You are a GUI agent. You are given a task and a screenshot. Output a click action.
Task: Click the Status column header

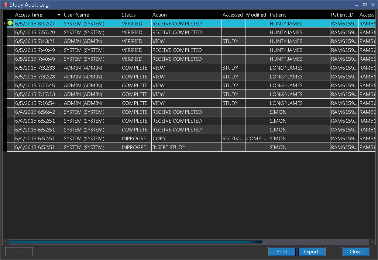click(129, 15)
